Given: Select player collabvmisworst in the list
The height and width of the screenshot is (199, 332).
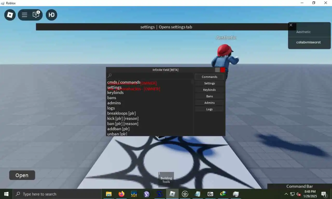Looking at the screenshot, I should point(308,42).
